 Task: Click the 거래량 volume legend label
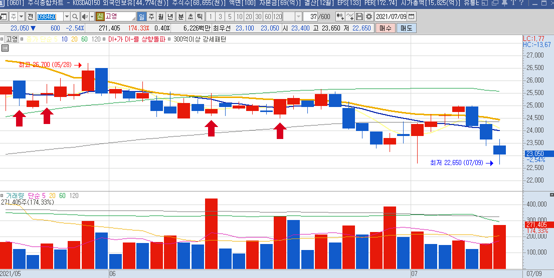pyautogui.click(x=16, y=195)
